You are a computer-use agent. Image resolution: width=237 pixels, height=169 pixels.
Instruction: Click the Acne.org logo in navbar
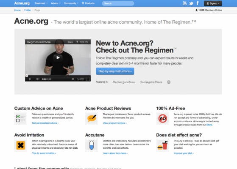[22, 3]
